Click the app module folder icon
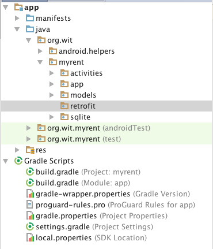213x249 pixels. 18,8
